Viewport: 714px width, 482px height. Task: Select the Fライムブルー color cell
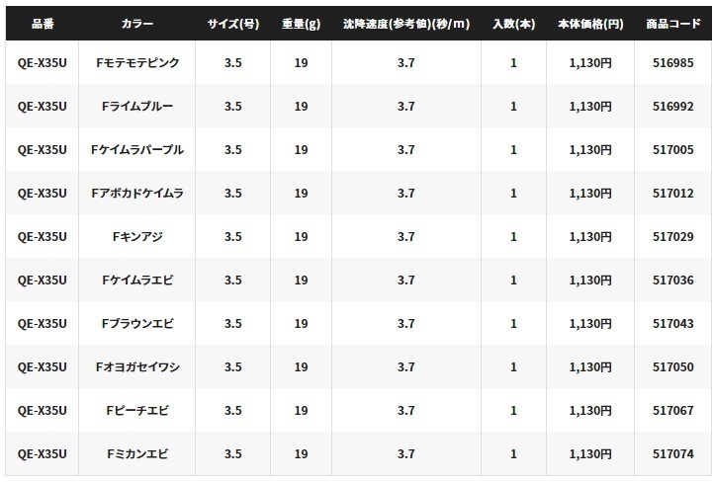pos(136,107)
